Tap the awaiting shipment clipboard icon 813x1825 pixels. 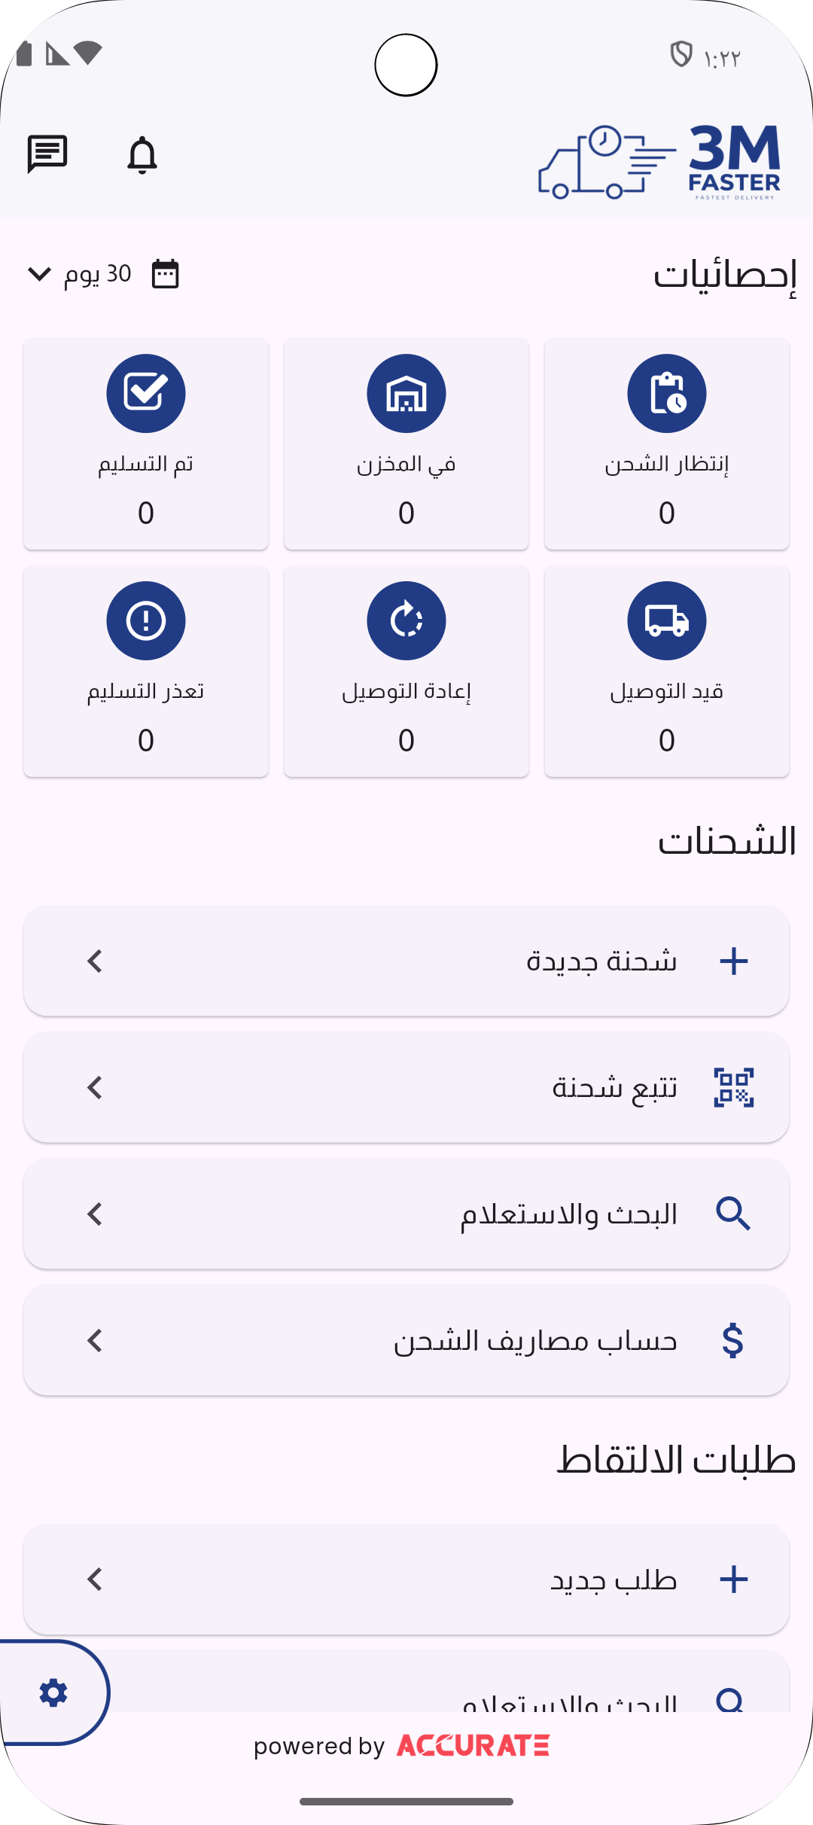coord(667,394)
